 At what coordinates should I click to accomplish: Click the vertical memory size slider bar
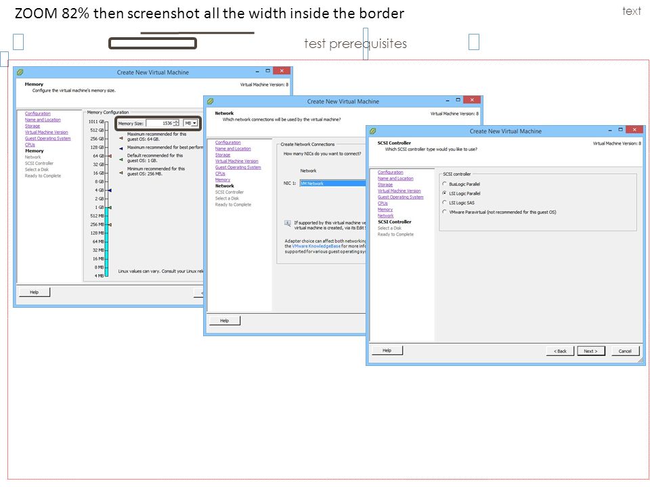[106, 199]
